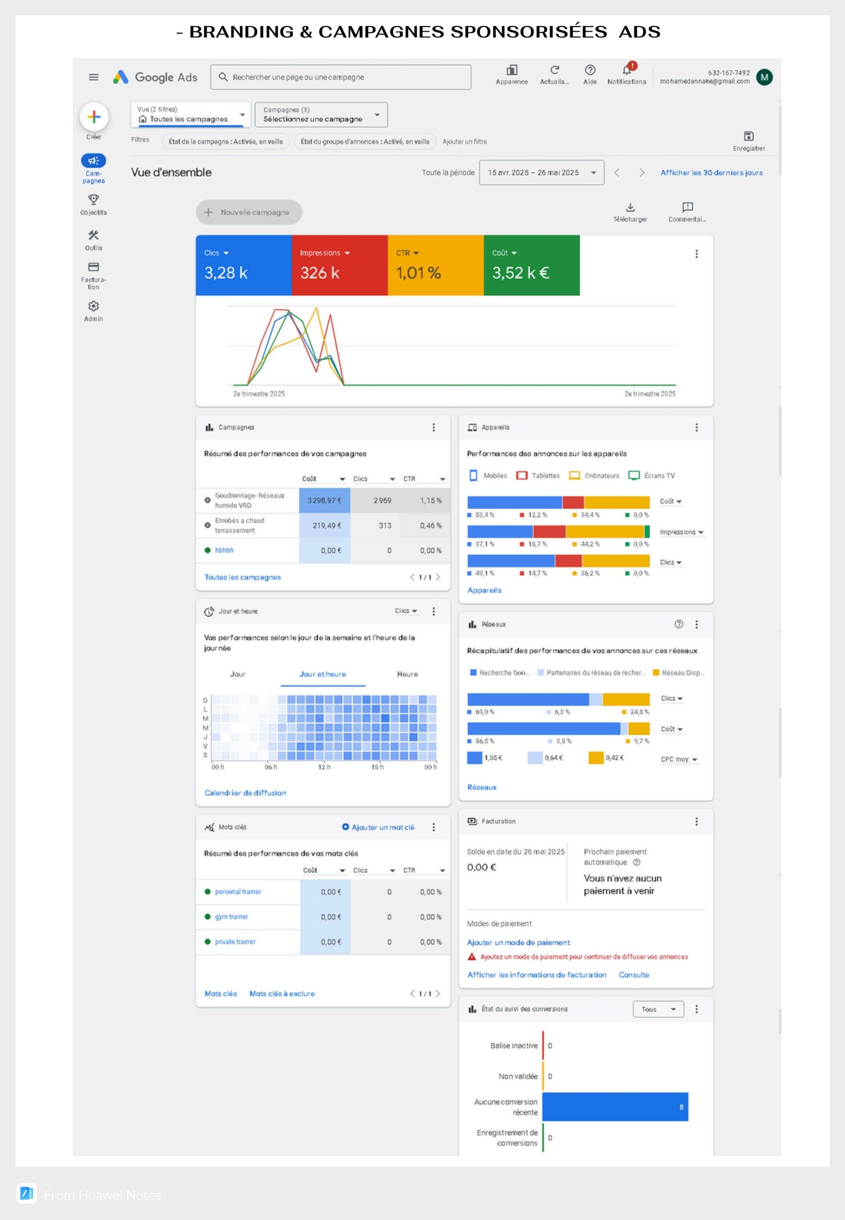
Task: Open CPC moy. dropdown in Réseaux
Action: pos(679,759)
